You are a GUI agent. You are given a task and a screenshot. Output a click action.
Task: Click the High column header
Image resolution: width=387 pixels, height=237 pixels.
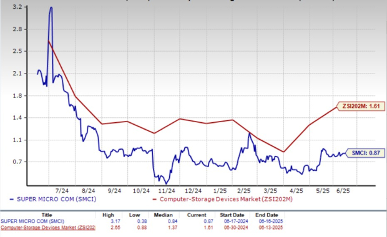108,215
